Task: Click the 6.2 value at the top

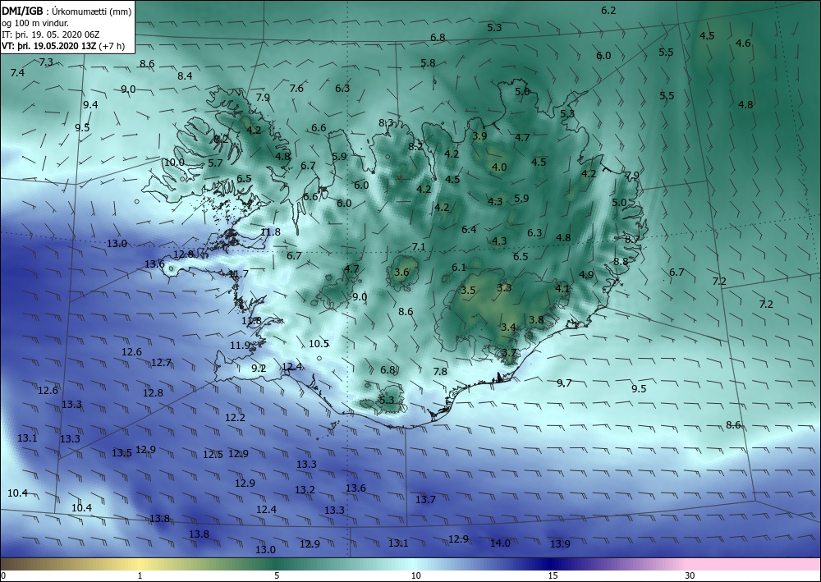Action: (608, 10)
